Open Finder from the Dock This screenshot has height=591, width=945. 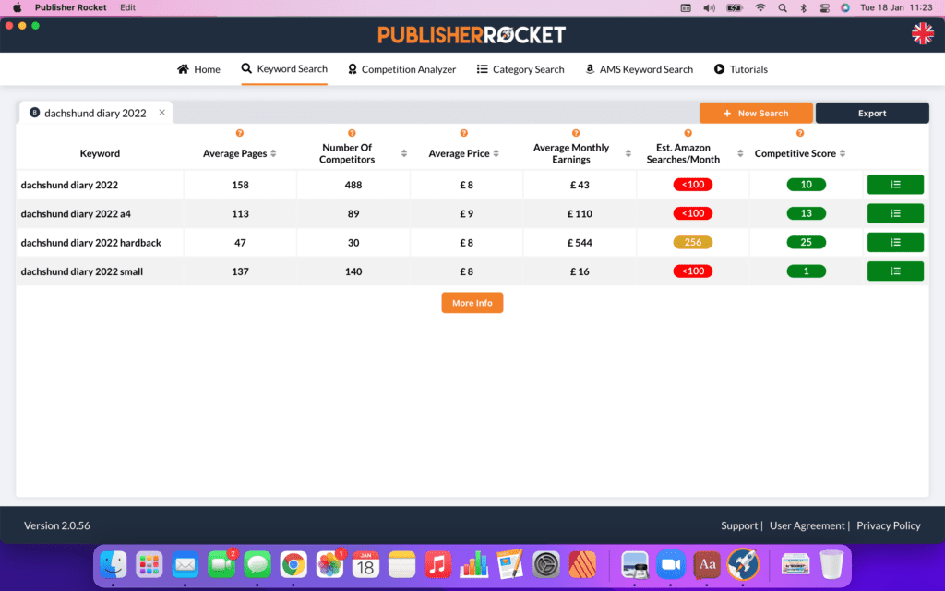tap(114, 565)
